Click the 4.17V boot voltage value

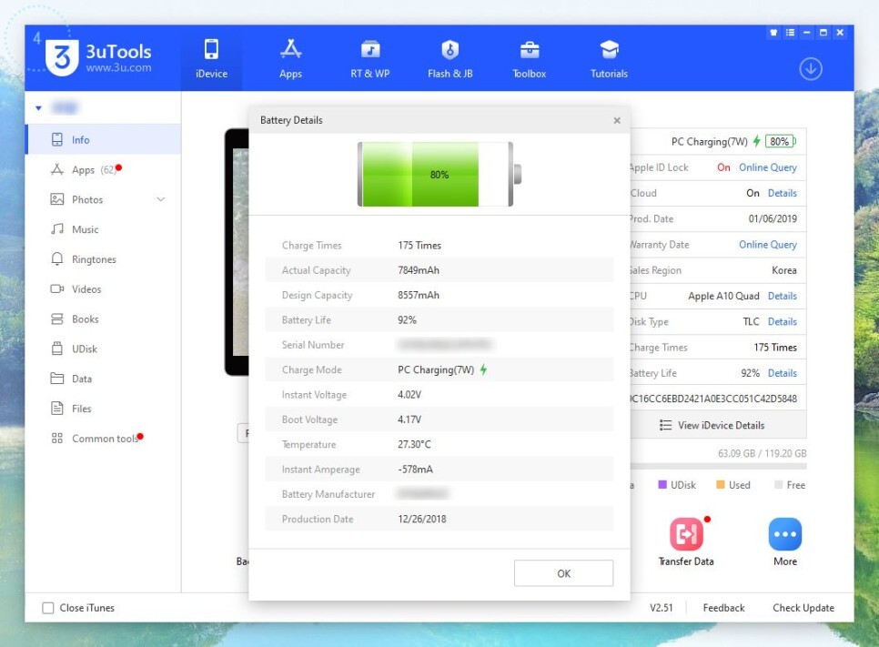point(409,420)
